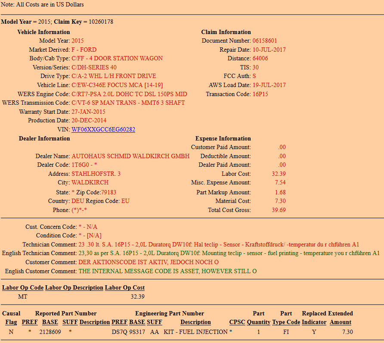384x343 pixels.
Task: Click the transaction code 16P15 value
Action: click(260, 94)
